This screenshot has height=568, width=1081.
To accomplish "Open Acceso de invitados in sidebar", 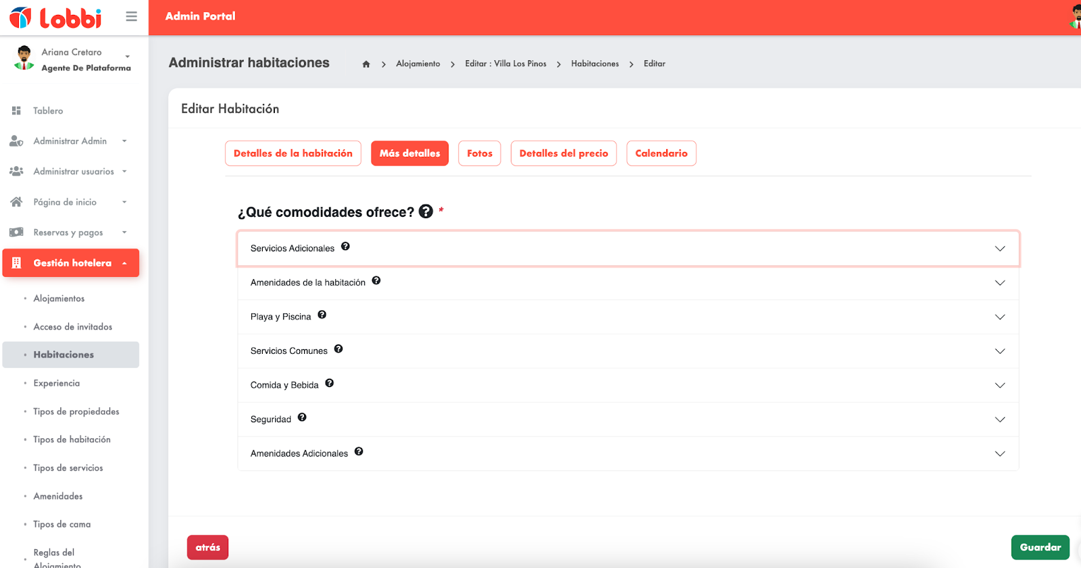I will (x=73, y=327).
